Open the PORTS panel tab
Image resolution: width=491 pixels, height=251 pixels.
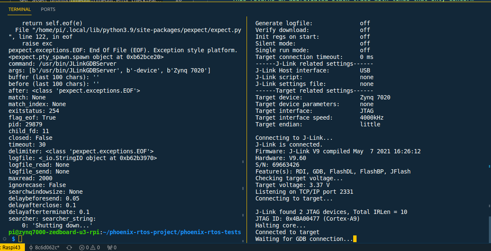click(x=48, y=9)
